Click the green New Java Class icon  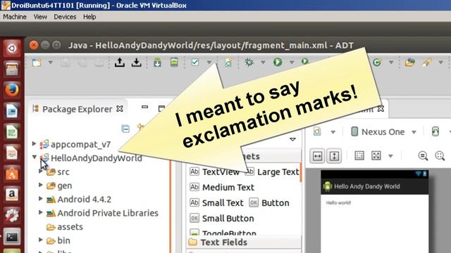tap(377, 63)
